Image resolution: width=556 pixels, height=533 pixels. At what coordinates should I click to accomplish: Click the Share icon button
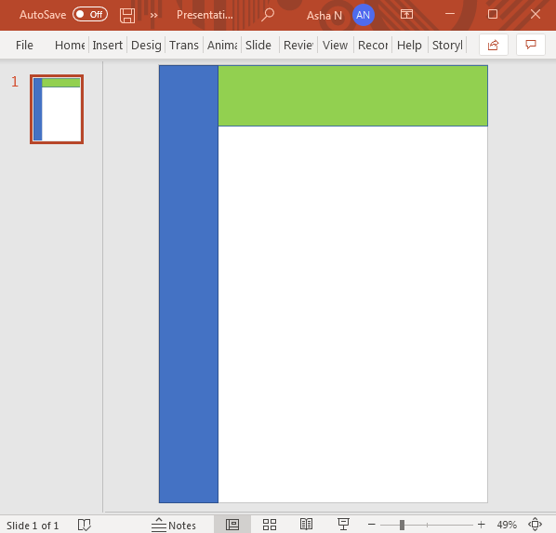point(493,45)
